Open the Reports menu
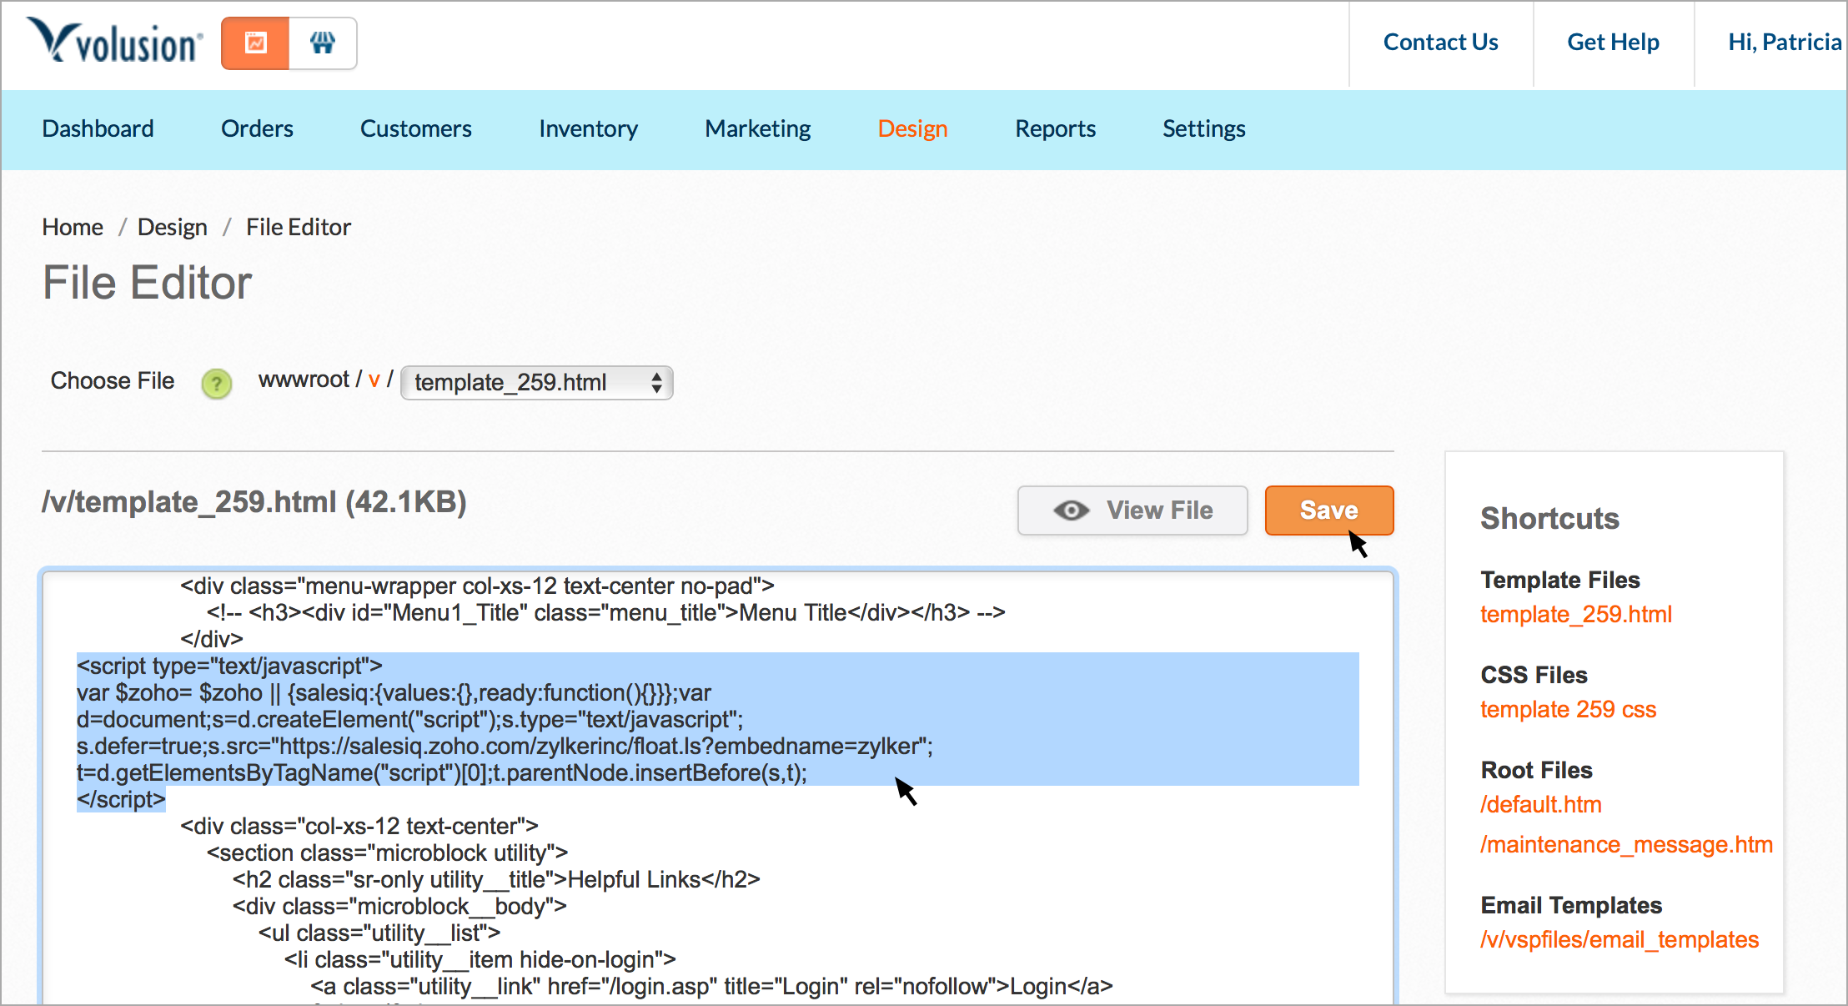This screenshot has width=1848, height=1006. pos(1055,129)
